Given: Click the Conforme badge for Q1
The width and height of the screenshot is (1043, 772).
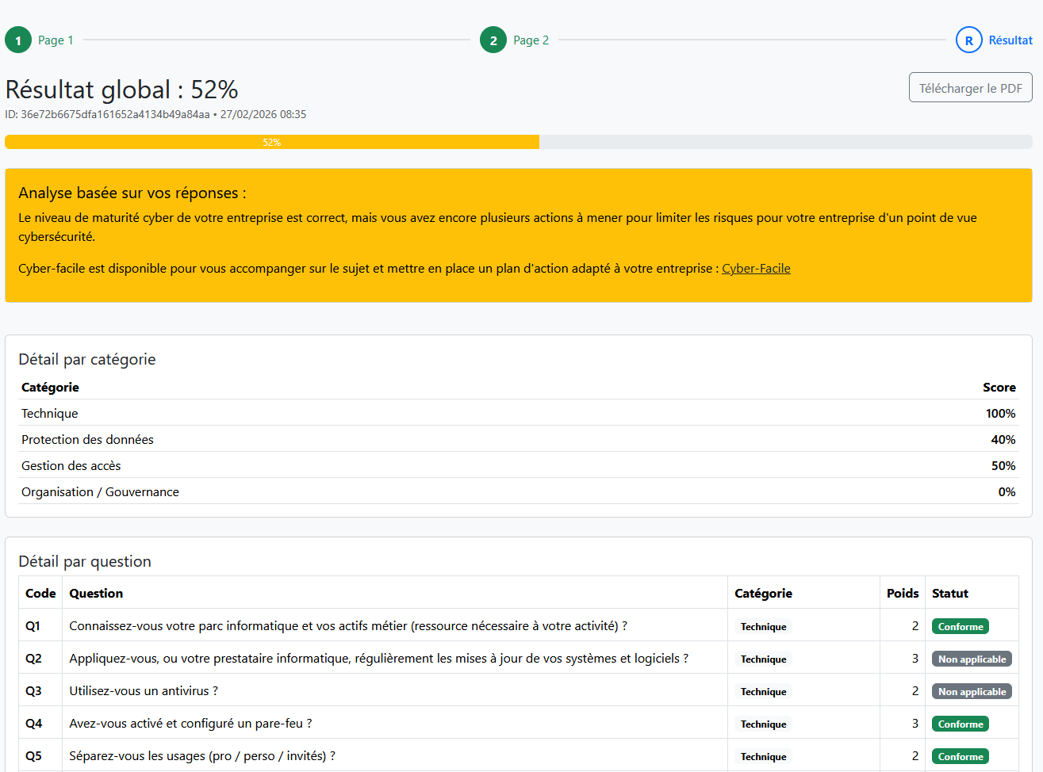Looking at the screenshot, I should [960, 627].
